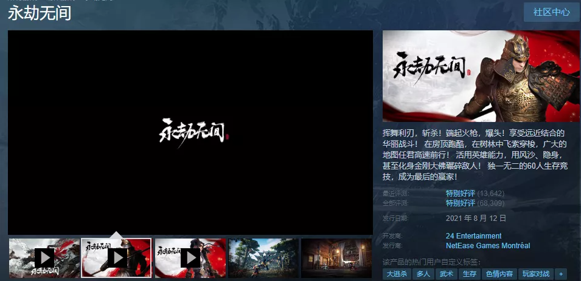Click the game description paragraph
581x281 pixels.
(x=475, y=155)
